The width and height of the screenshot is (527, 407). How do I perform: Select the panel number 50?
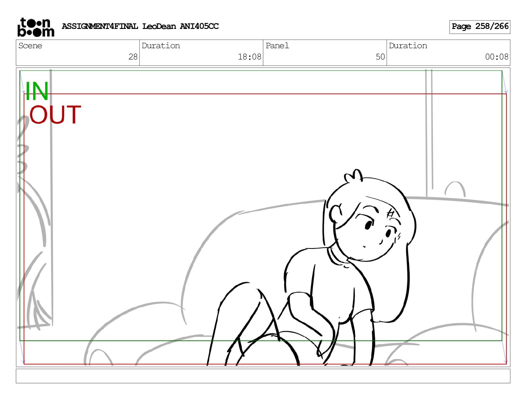tap(380, 57)
